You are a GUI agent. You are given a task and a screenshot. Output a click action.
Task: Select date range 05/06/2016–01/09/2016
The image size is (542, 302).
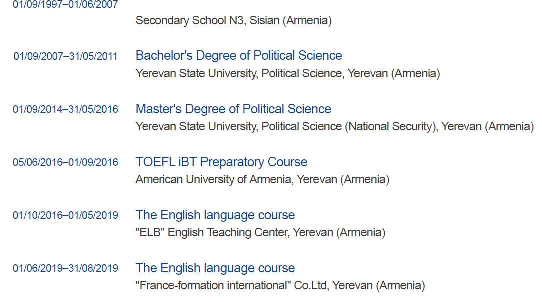(66, 162)
